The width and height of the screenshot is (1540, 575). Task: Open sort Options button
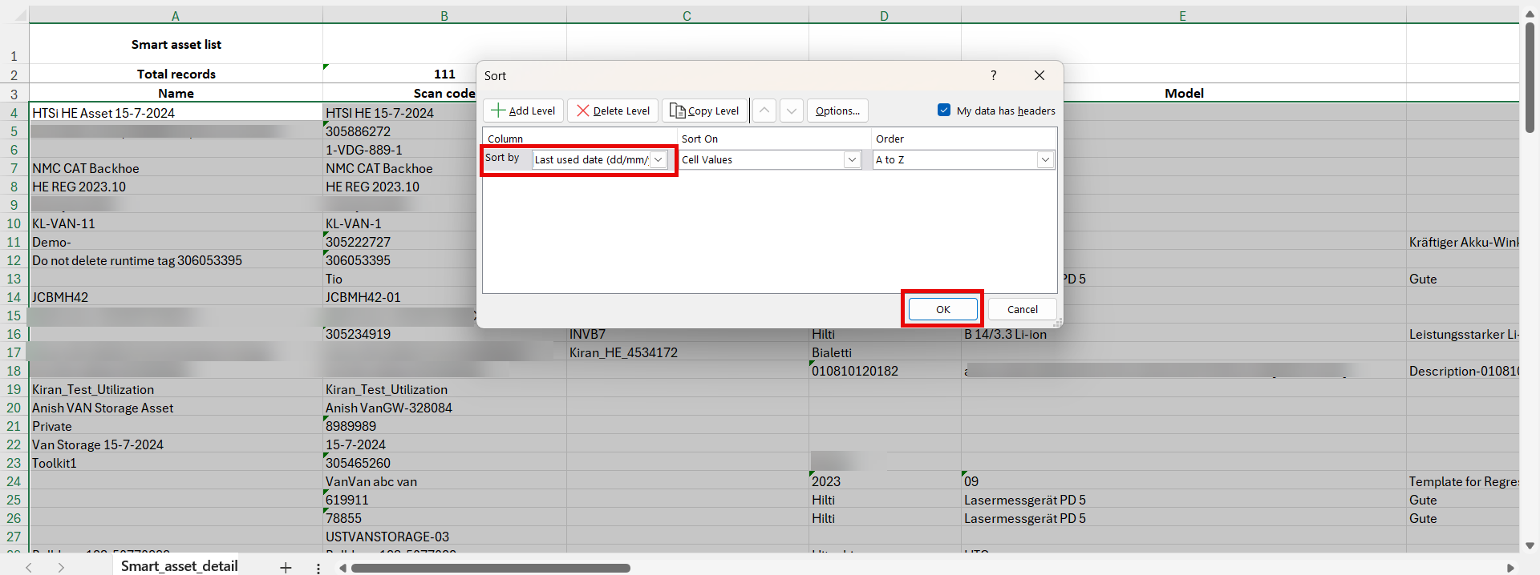point(837,111)
